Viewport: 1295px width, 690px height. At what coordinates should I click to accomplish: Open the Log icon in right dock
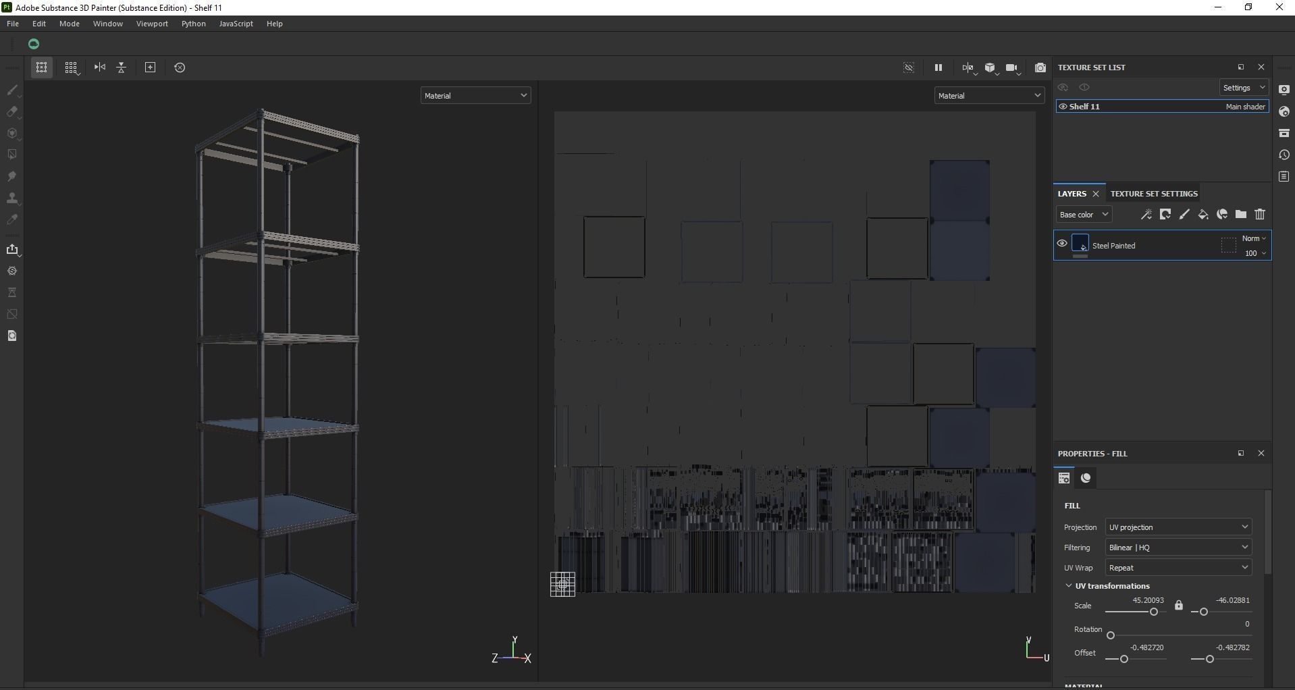1284,176
